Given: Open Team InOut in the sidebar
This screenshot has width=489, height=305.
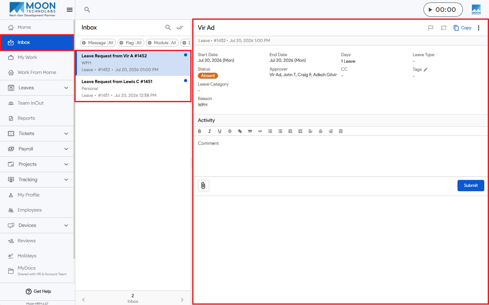Looking at the screenshot, I should click(x=37, y=103).
